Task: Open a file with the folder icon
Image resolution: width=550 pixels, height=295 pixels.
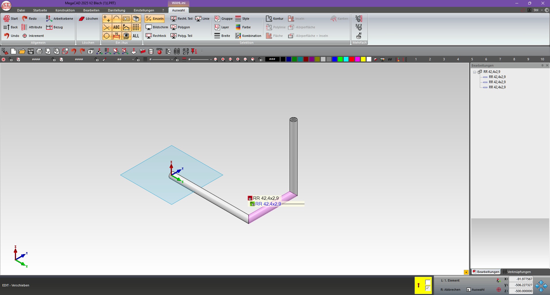Action: 22,51
